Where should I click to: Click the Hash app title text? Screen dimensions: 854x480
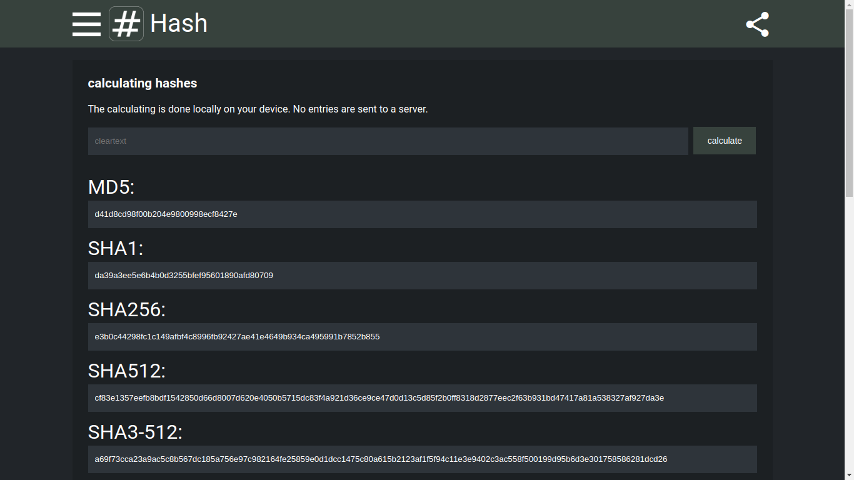click(x=179, y=24)
